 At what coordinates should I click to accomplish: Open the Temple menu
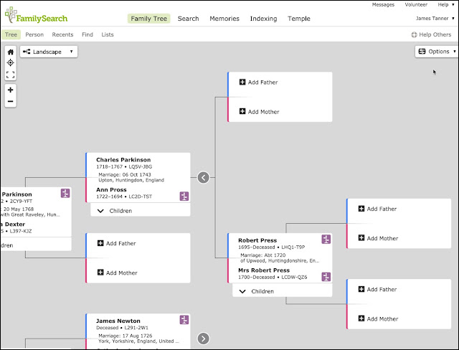point(299,19)
